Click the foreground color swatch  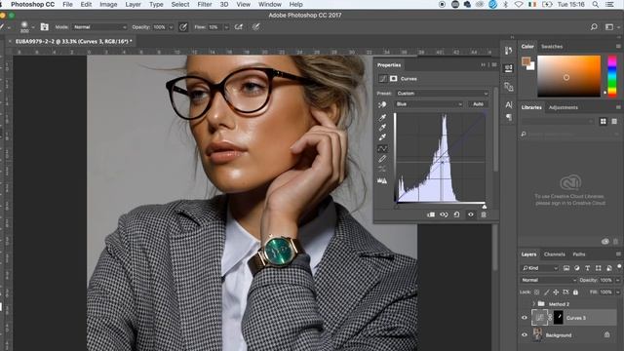526,61
